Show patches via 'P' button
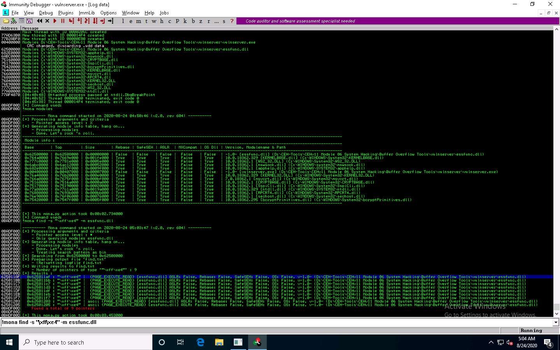The height and width of the screenshot is (350, 560). click(x=177, y=21)
